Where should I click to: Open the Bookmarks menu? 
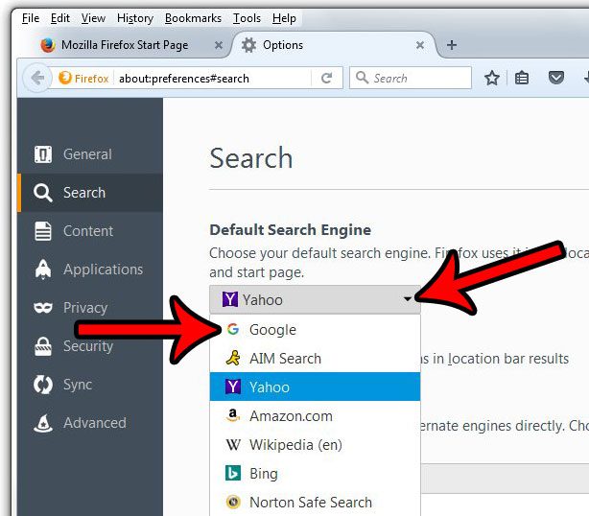193,18
